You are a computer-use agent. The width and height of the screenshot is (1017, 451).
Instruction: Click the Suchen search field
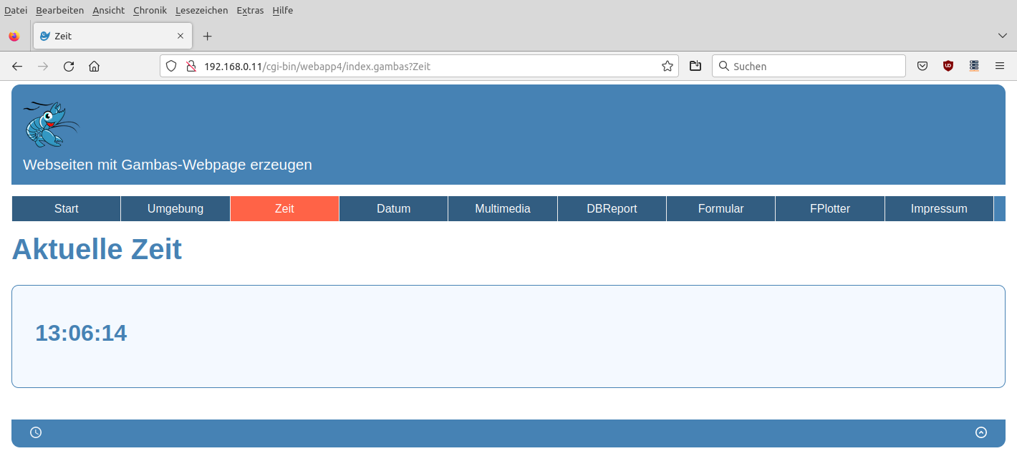click(809, 67)
